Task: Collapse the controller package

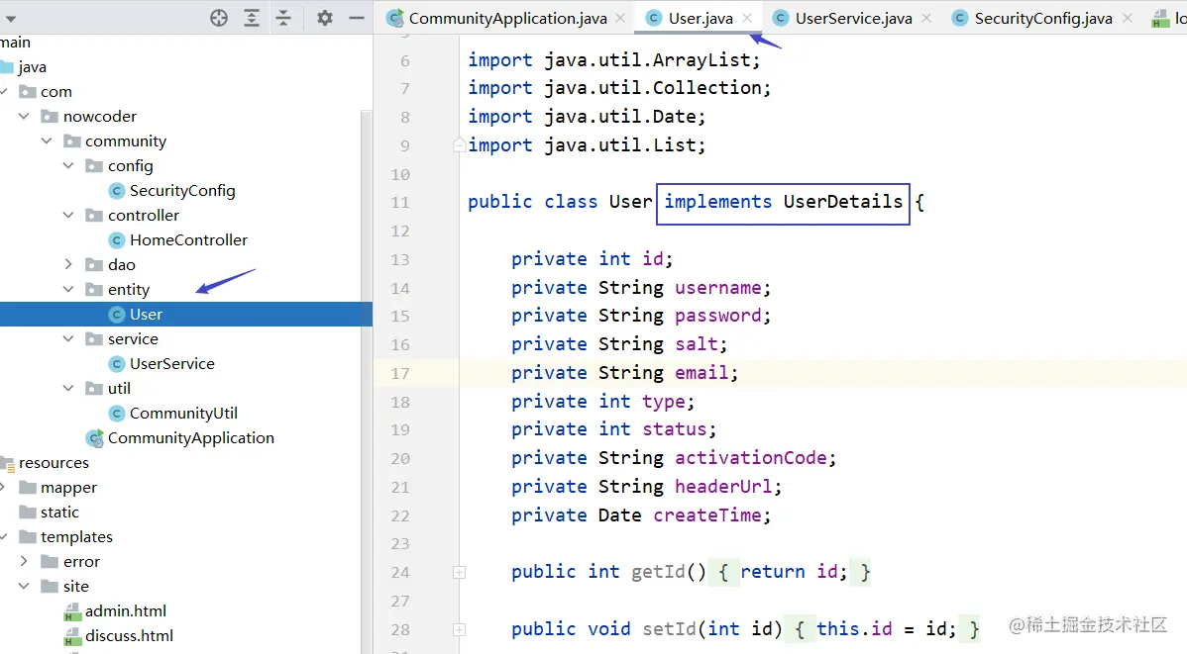Action: [69, 216]
